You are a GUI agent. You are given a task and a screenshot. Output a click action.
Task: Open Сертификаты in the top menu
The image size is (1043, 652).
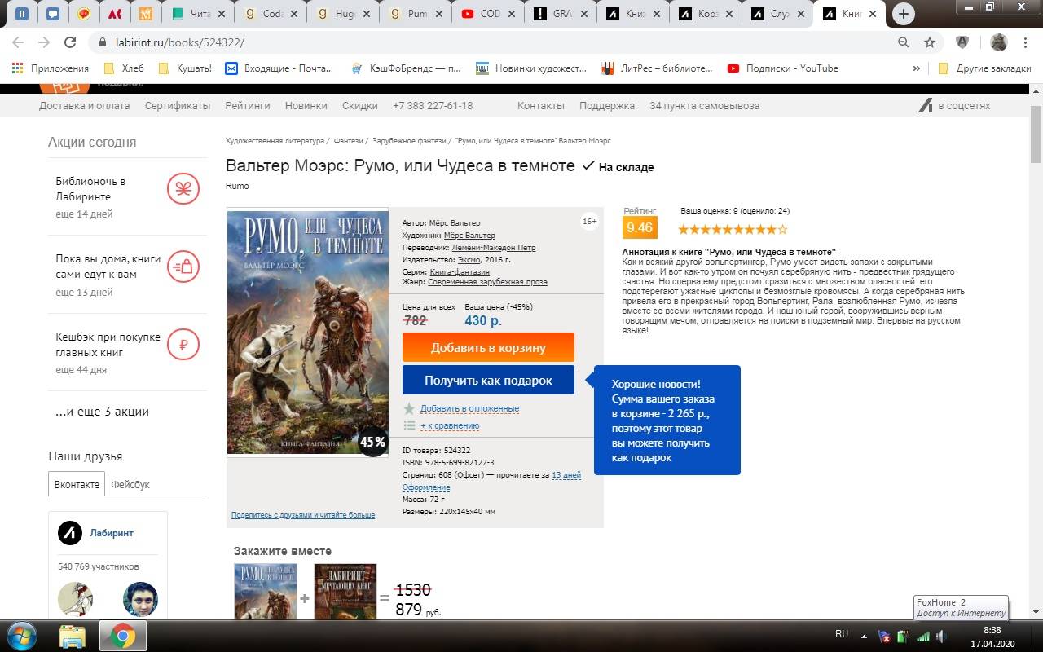click(178, 106)
